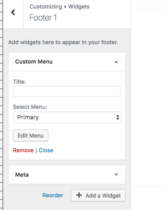This screenshot has height=210, width=166.
Task: Close the Custom Menu widget via Close link
Action: pyautogui.click(x=46, y=150)
